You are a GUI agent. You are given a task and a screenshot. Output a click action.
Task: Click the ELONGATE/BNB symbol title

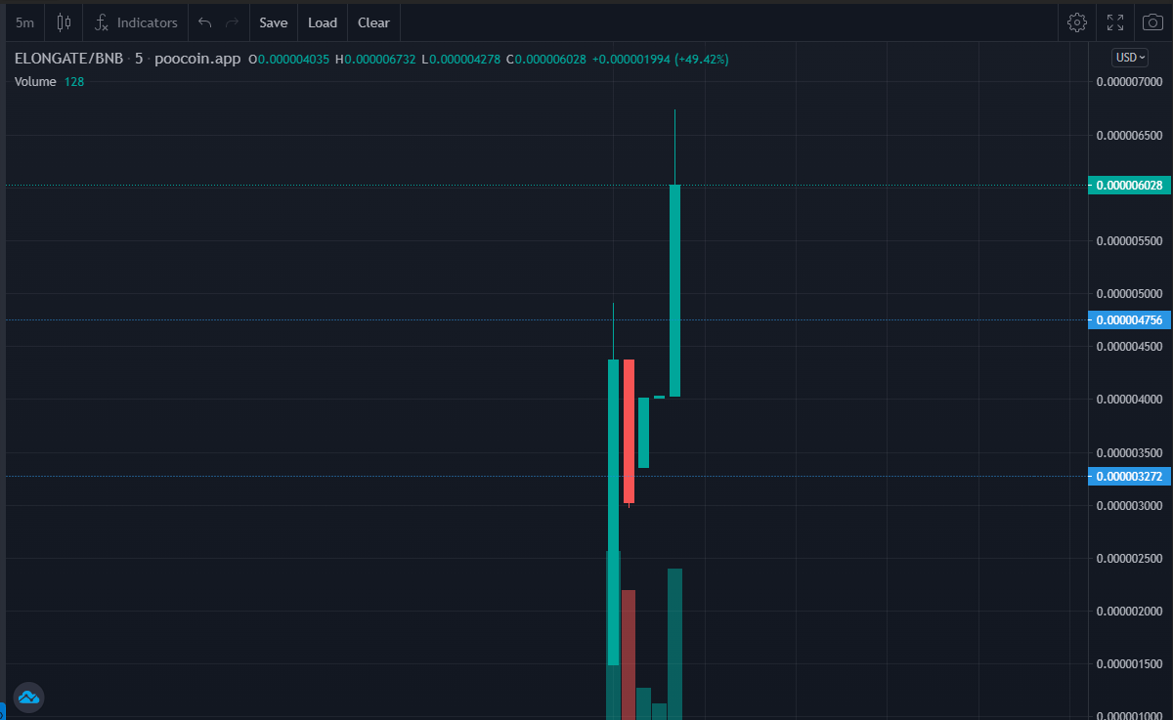point(68,59)
